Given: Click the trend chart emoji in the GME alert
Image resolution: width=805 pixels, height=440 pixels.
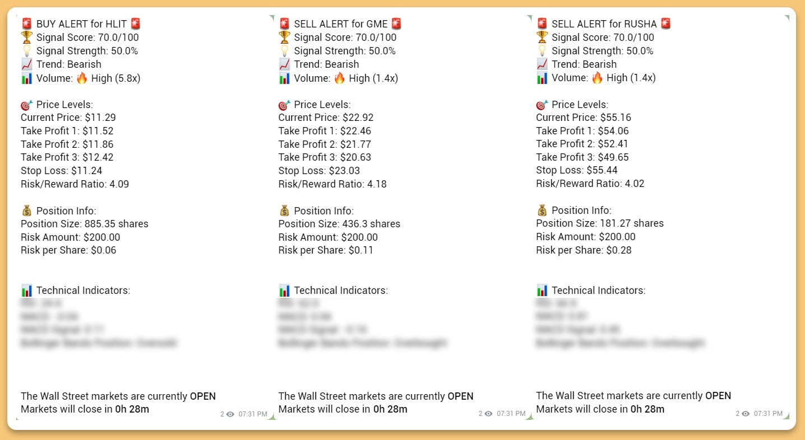Looking at the screenshot, I should click(x=285, y=64).
